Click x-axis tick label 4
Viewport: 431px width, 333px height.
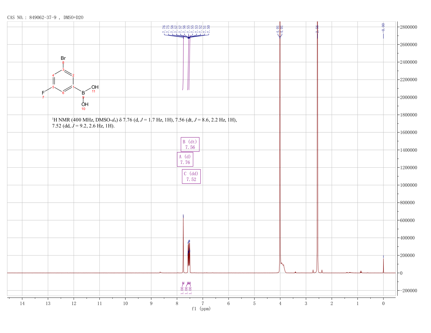tap(280, 303)
